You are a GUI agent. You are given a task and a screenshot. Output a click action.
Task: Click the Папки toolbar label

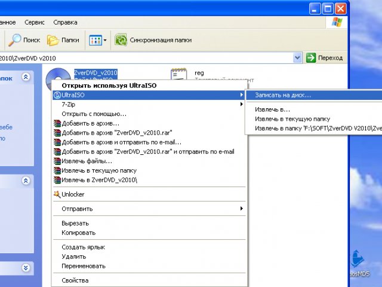70,40
